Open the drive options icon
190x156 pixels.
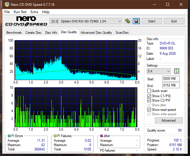(x=128, y=21)
